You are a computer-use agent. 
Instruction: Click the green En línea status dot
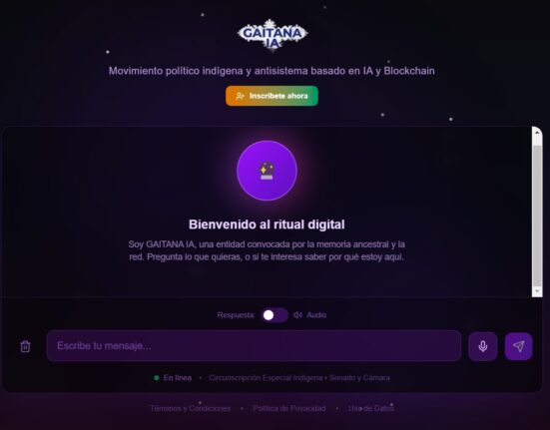tap(157, 378)
